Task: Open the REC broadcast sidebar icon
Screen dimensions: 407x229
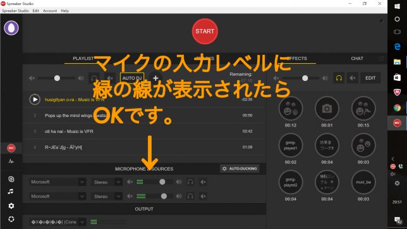Action: pyautogui.click(x=11, y=148)
